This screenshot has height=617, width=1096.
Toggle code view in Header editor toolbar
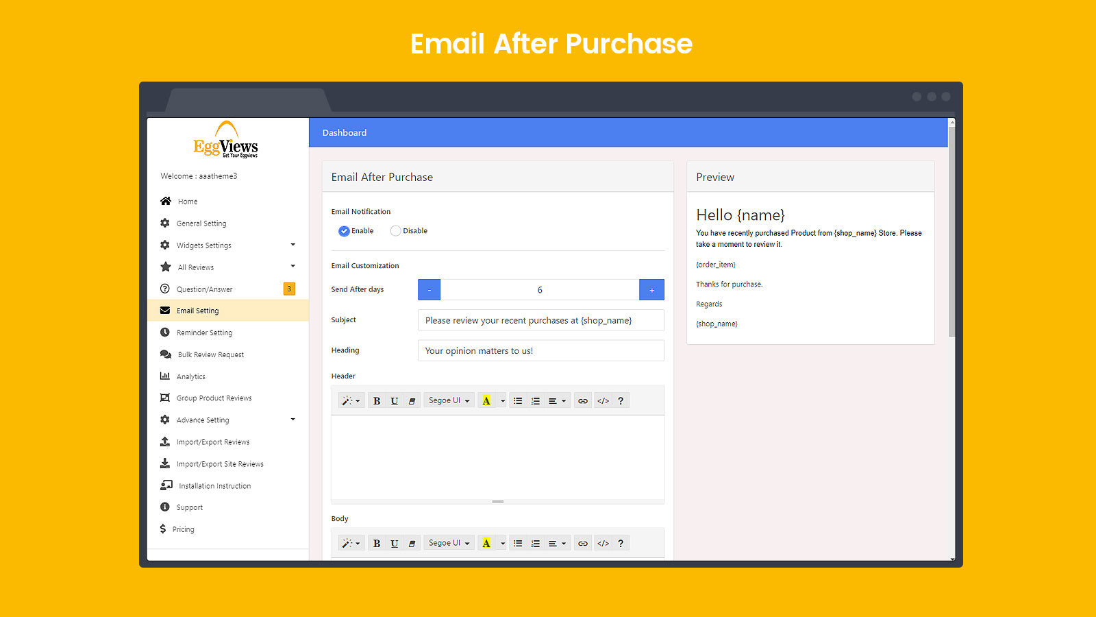(603, 401)
